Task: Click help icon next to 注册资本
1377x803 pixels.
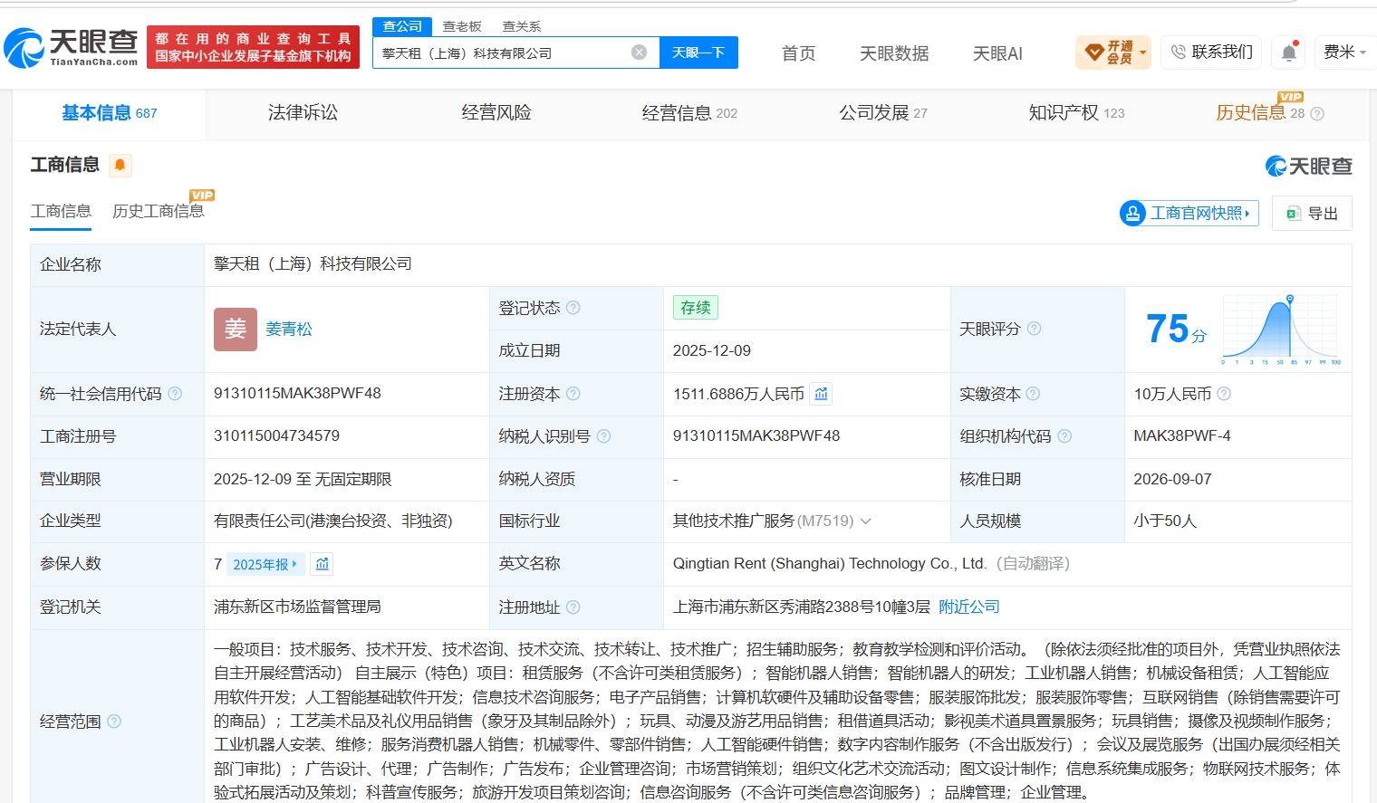Action: tap(573, 394)
